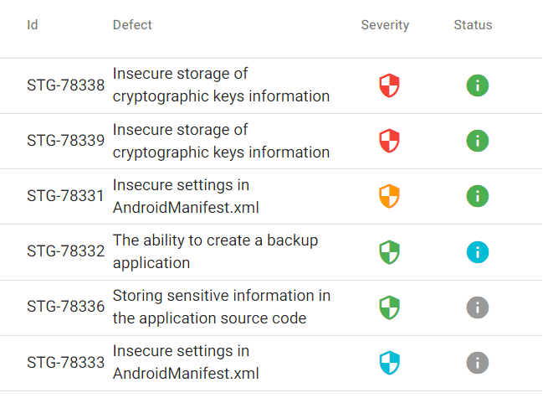
Task: Click green status info icon for STG-78339
Action: (x=478, y=141)
